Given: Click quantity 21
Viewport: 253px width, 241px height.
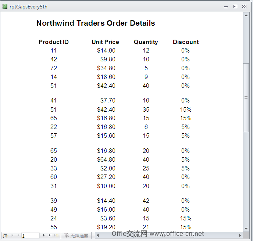Looking at the screenshot, I should 146,227.
